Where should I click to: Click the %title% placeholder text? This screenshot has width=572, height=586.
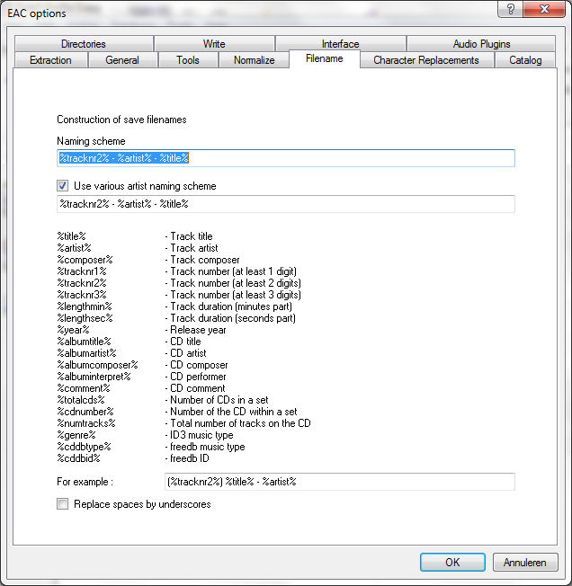pos(71,236)
